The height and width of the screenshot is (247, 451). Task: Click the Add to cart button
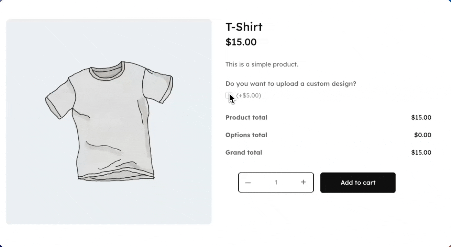tap(358, 183)
